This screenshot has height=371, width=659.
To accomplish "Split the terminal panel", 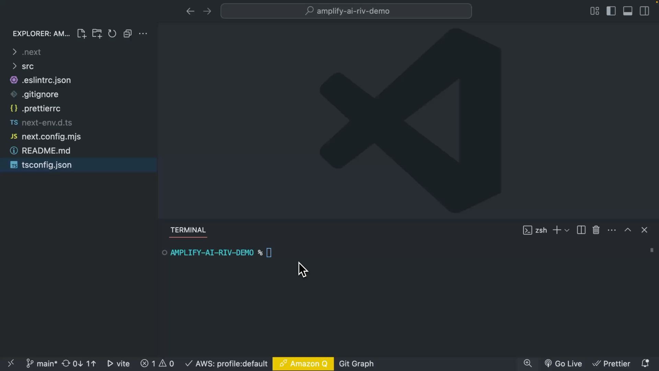I will (581, 230).
